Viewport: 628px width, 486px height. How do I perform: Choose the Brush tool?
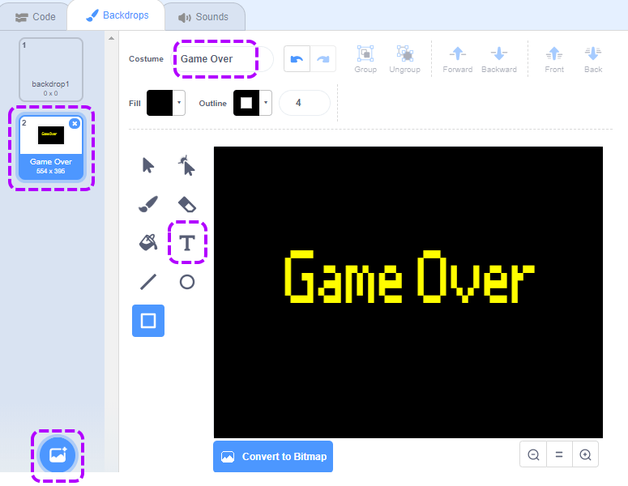(148, 204)
